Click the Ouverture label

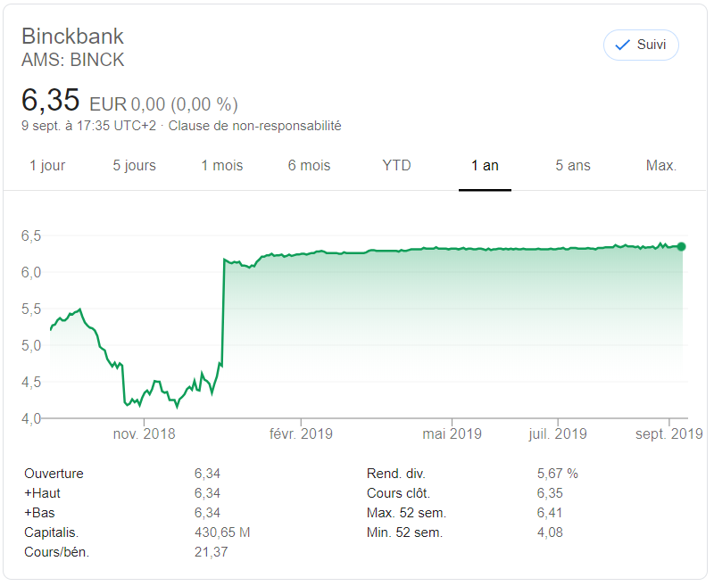[54, 474]
